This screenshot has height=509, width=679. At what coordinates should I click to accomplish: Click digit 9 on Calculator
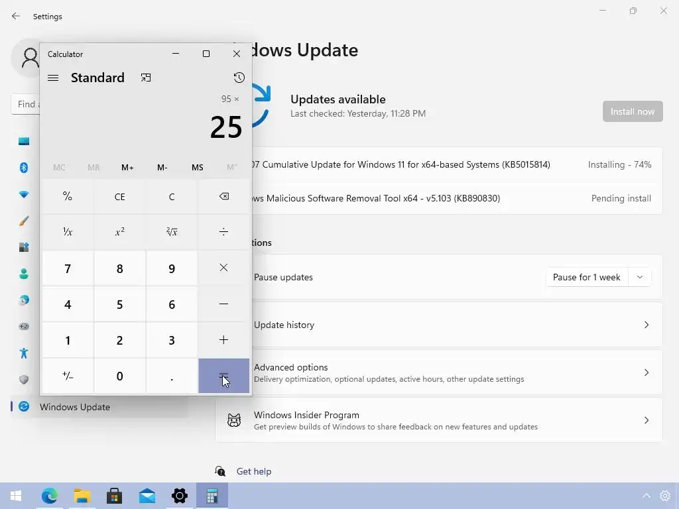point(172,268)
